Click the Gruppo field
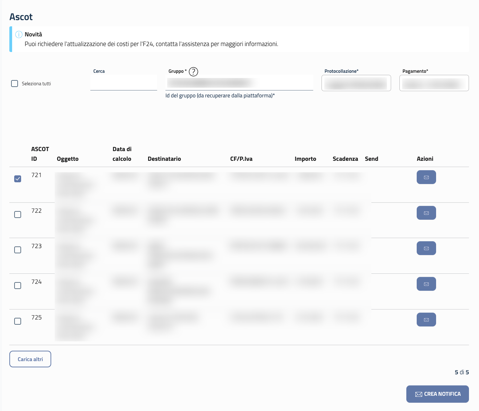 click(x=239, y=83)
